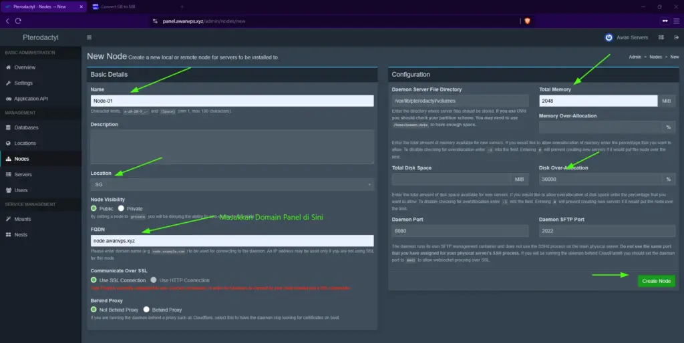The width and height of the screenshot is (684, 343).
Task: Follow the Admin breadcrumb link
Action: point(635,57)
